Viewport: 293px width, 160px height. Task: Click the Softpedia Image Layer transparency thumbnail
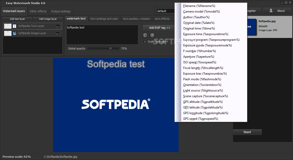tap(8, 33)
